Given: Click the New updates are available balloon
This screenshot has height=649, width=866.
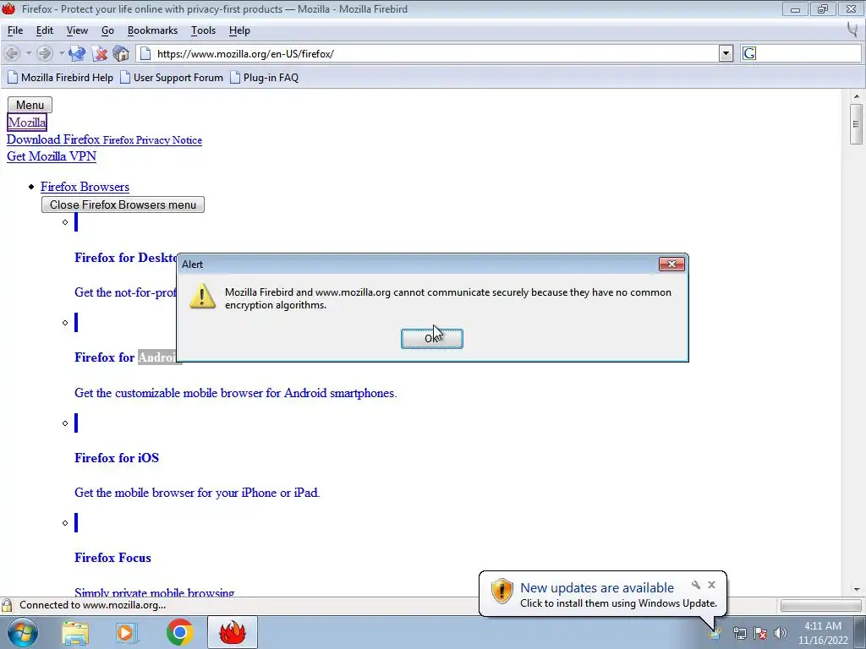Looking at the screenshot, I should point(603,594).
